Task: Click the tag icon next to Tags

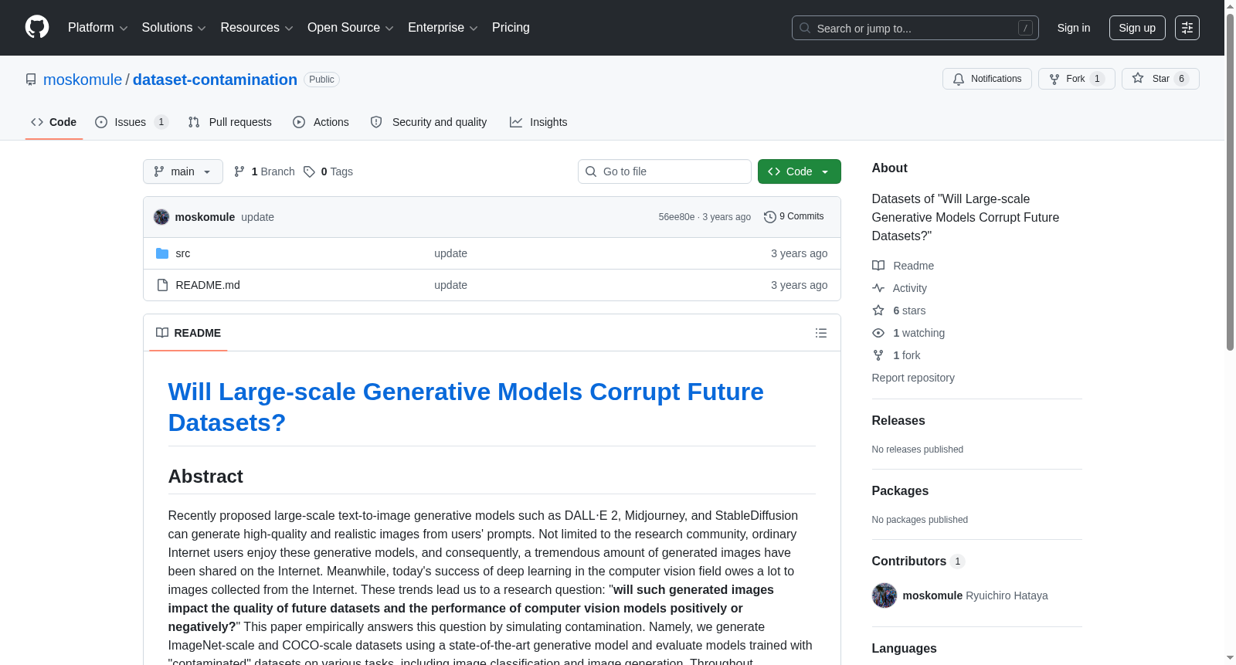Action: coord(309,171)
